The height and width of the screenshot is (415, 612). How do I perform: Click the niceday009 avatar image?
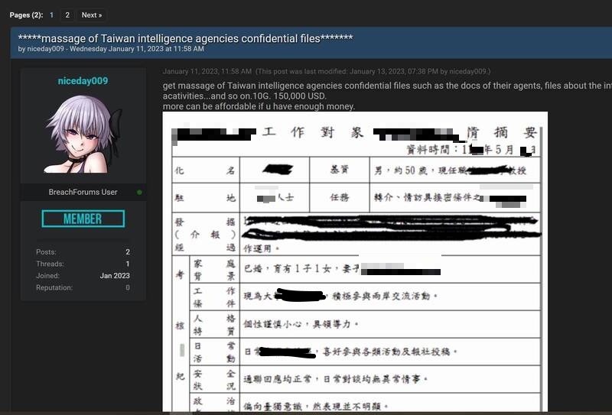pos(83,135)
